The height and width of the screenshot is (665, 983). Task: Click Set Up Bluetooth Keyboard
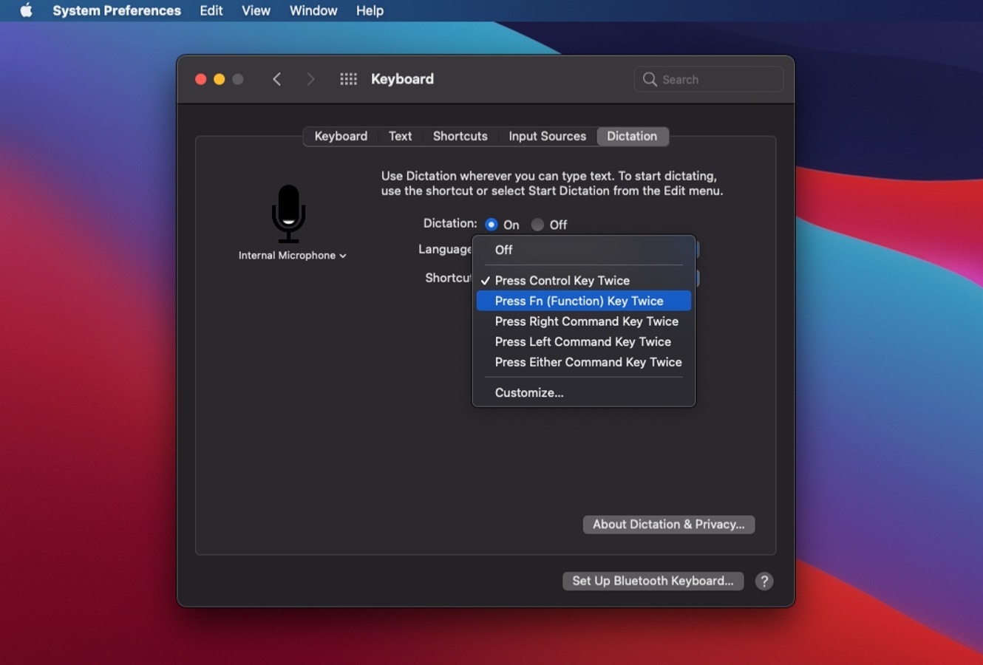click(x=653, y=581)
